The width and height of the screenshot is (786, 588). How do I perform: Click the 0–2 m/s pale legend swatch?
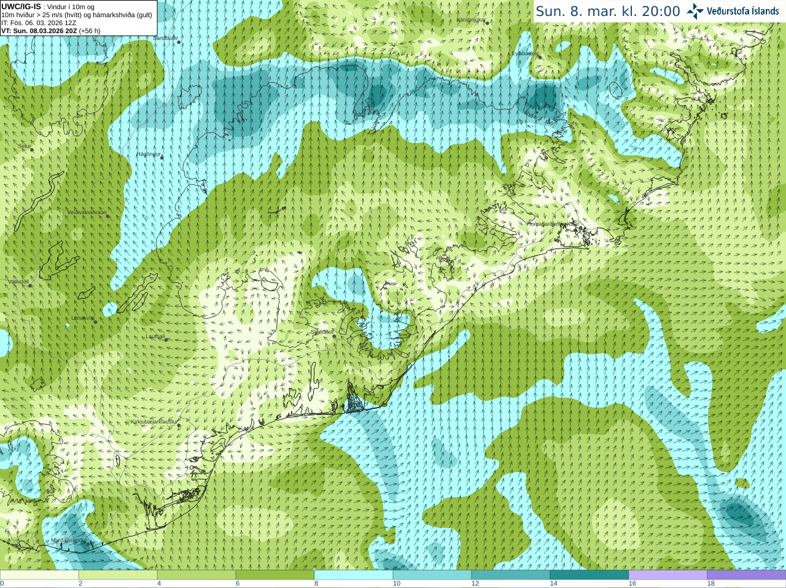point(39,575)
